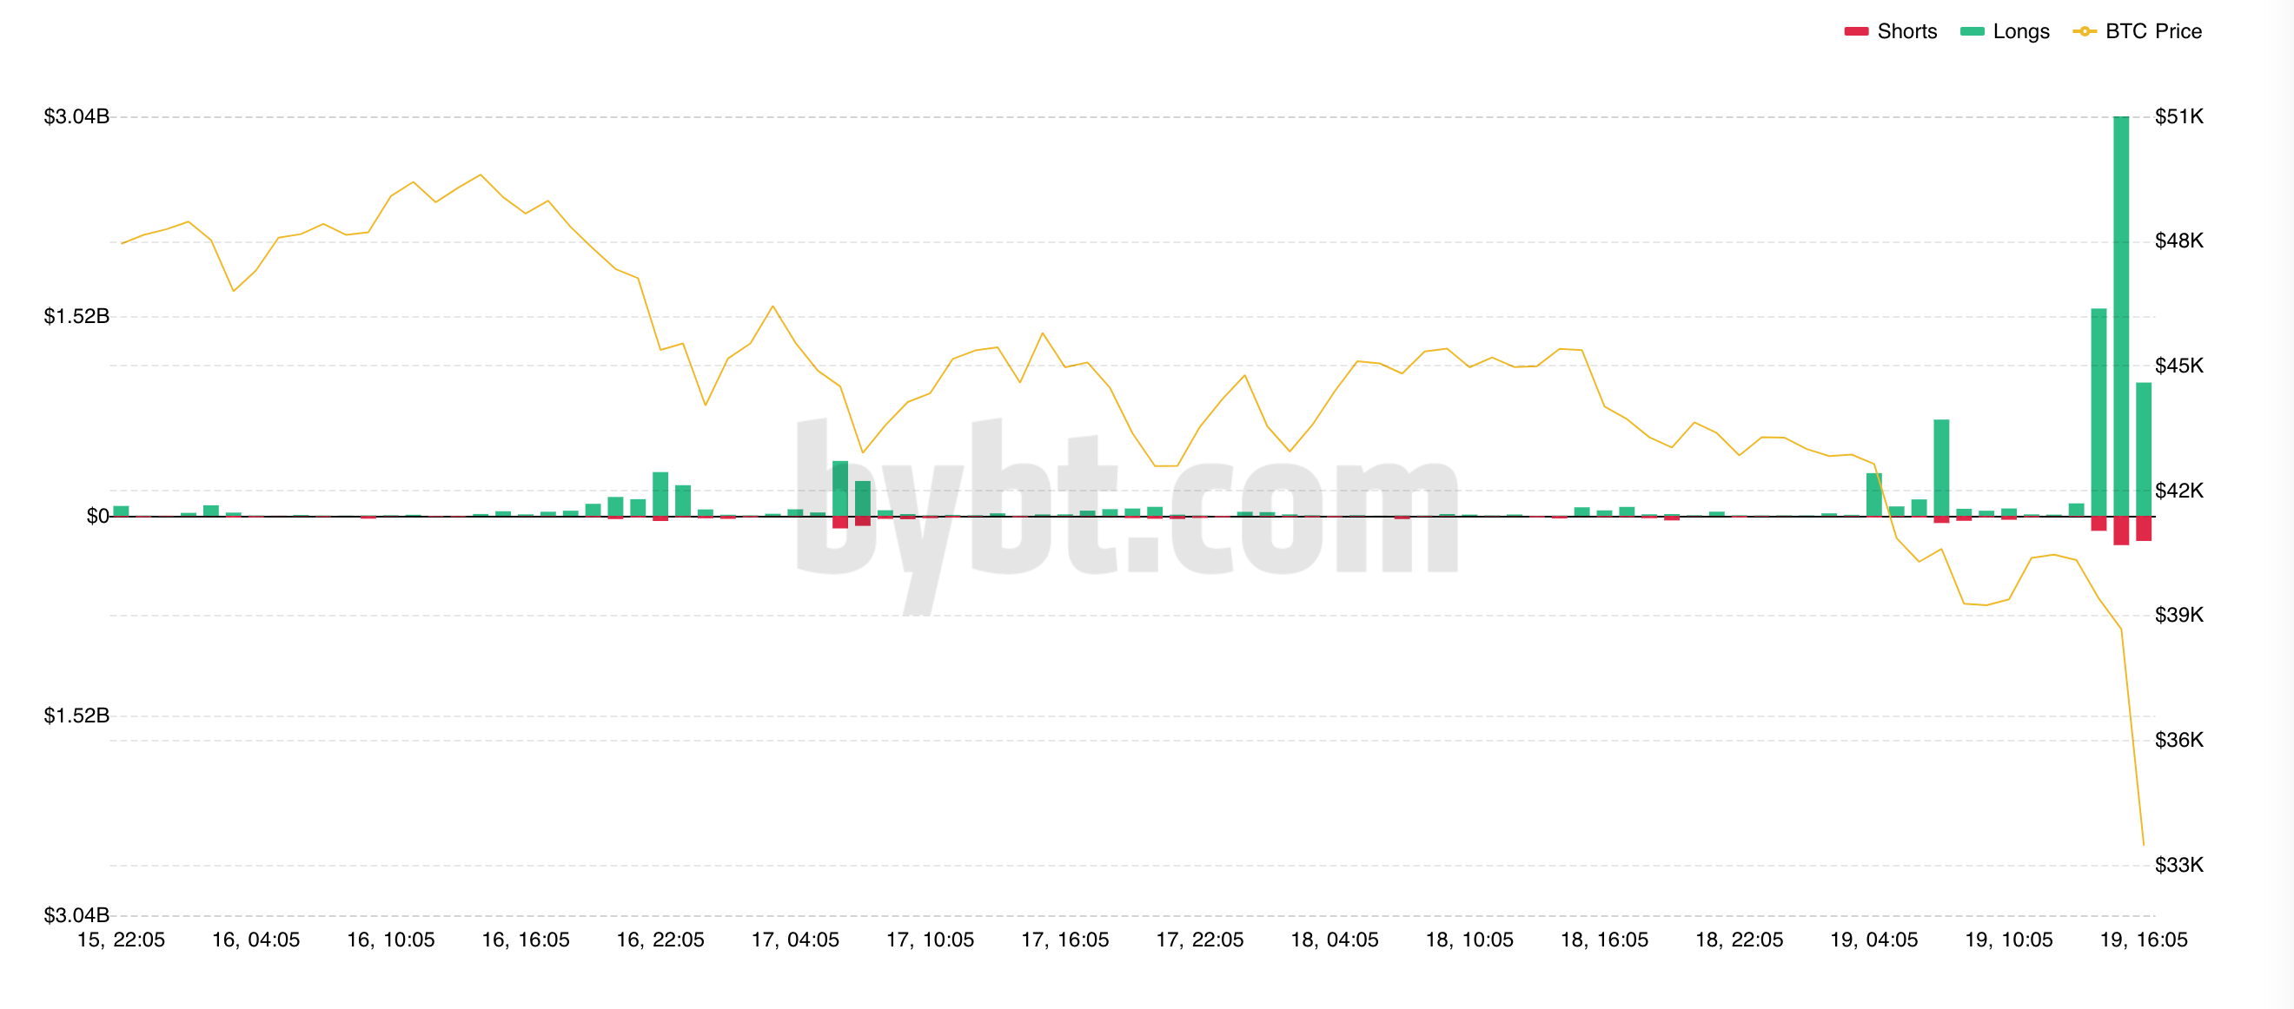This screenshot has height=1009, width=2294.
Task: Click the tallest green Longs bar
Action: 2120,316
